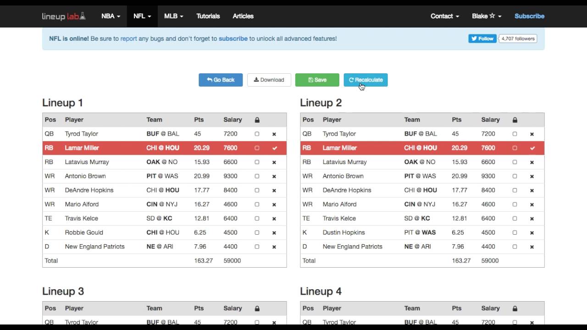Recalculate the lineups
This screenshot has height=330, width=587.
(x=365, y=80)
